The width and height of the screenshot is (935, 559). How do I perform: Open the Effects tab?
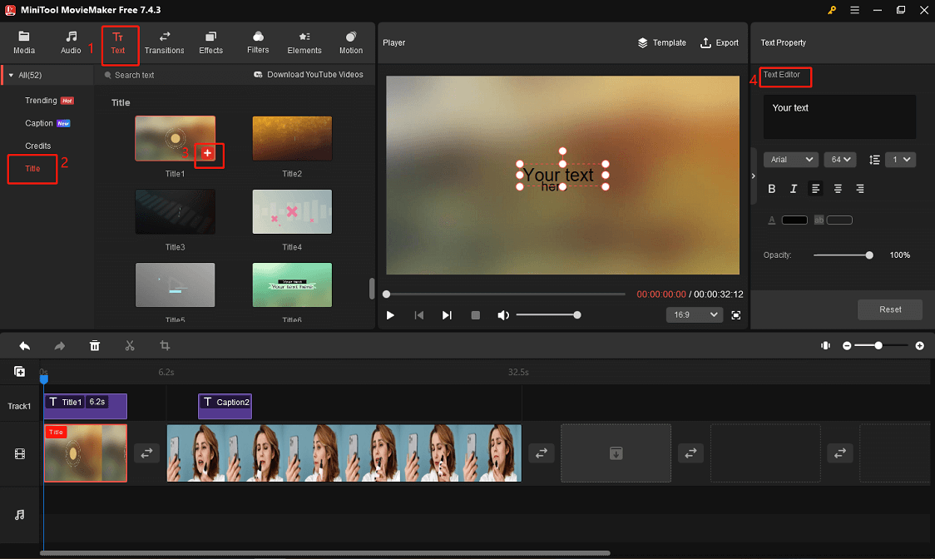click(x=210, y=43)
